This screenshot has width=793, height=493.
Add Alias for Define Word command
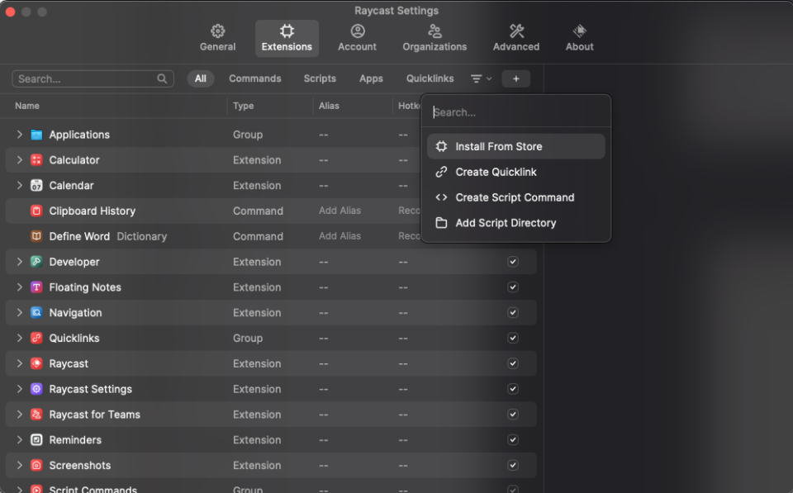tap(340, 236)
